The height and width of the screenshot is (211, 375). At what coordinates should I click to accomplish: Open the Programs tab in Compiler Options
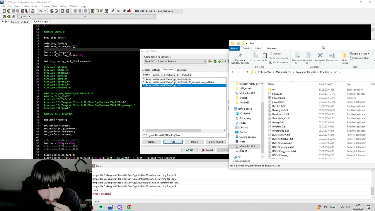click(x=181, y=70)
